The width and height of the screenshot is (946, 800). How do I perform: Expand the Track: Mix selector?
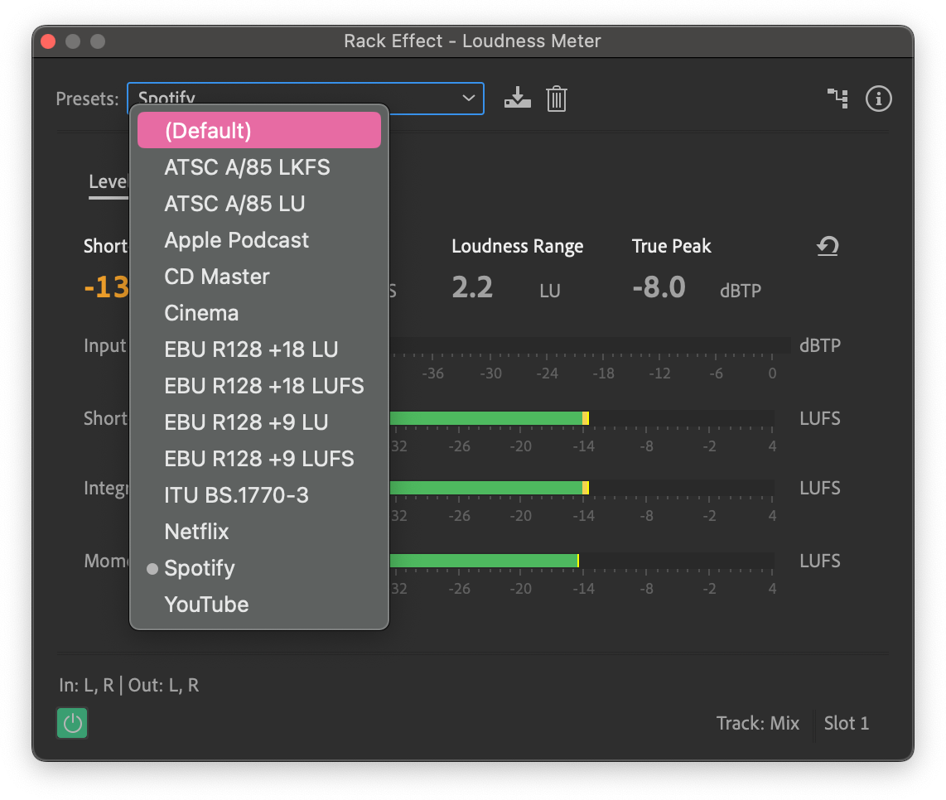757,723
